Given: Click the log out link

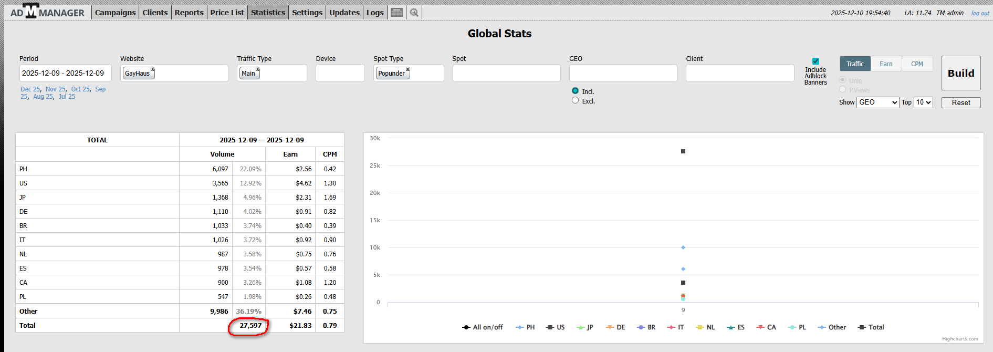Looking at the screenshot, I should [980, 13].
